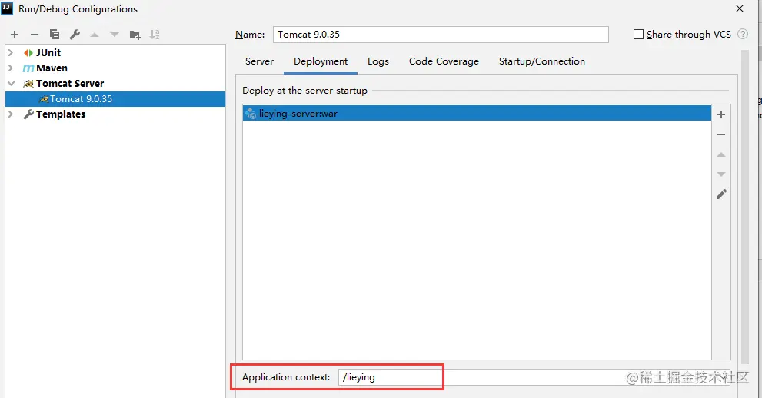The height and width of the screenshot is (398, 762).
Task: Select Tomcat 9.0.35 configuration
Action: (115, 99)
